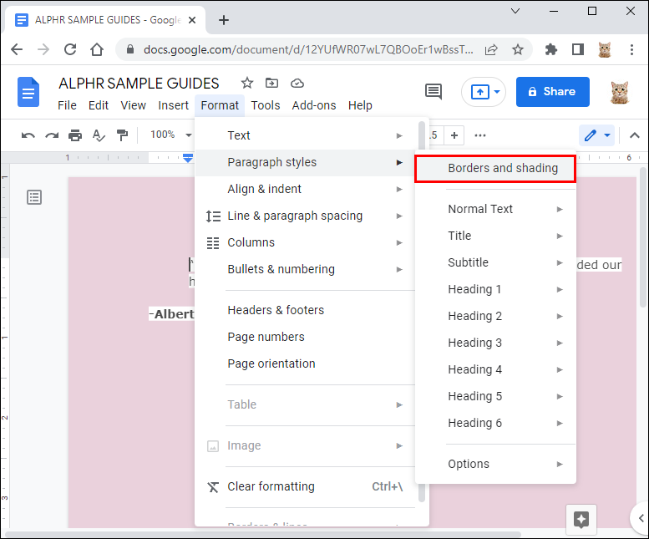Close the Format menu

tap(220, 105)
